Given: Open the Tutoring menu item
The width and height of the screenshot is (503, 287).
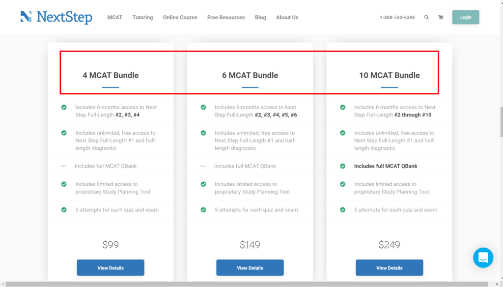Looking at the screenshot, I should (x=142, y=17).
